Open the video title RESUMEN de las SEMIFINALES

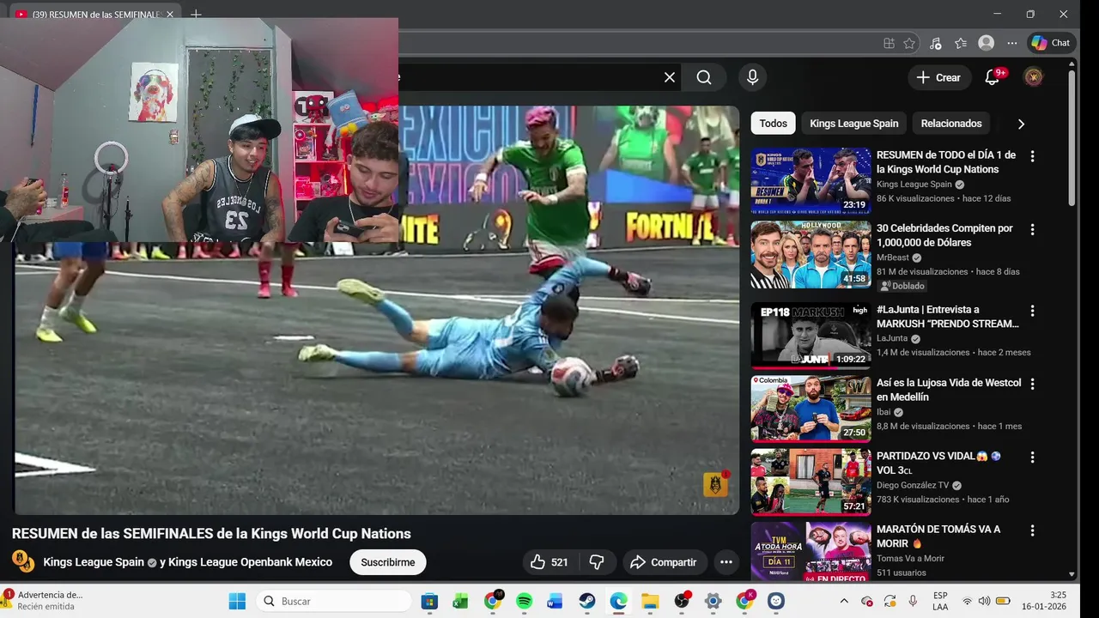click(x=211, y=533)
